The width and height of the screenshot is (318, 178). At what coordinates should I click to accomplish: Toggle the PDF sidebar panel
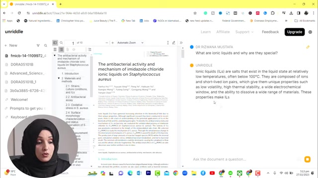pyautogui.click(x=55, y=43)
